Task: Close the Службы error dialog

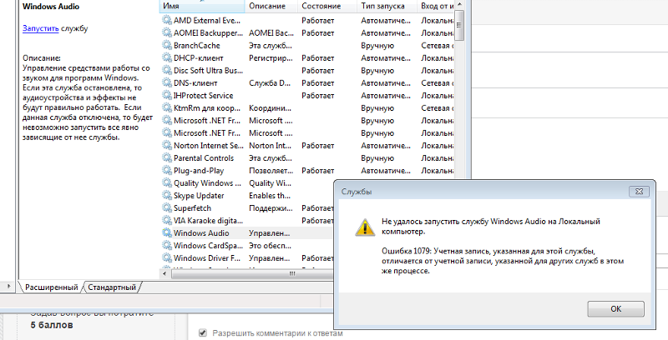Action: tap(639, 192)
